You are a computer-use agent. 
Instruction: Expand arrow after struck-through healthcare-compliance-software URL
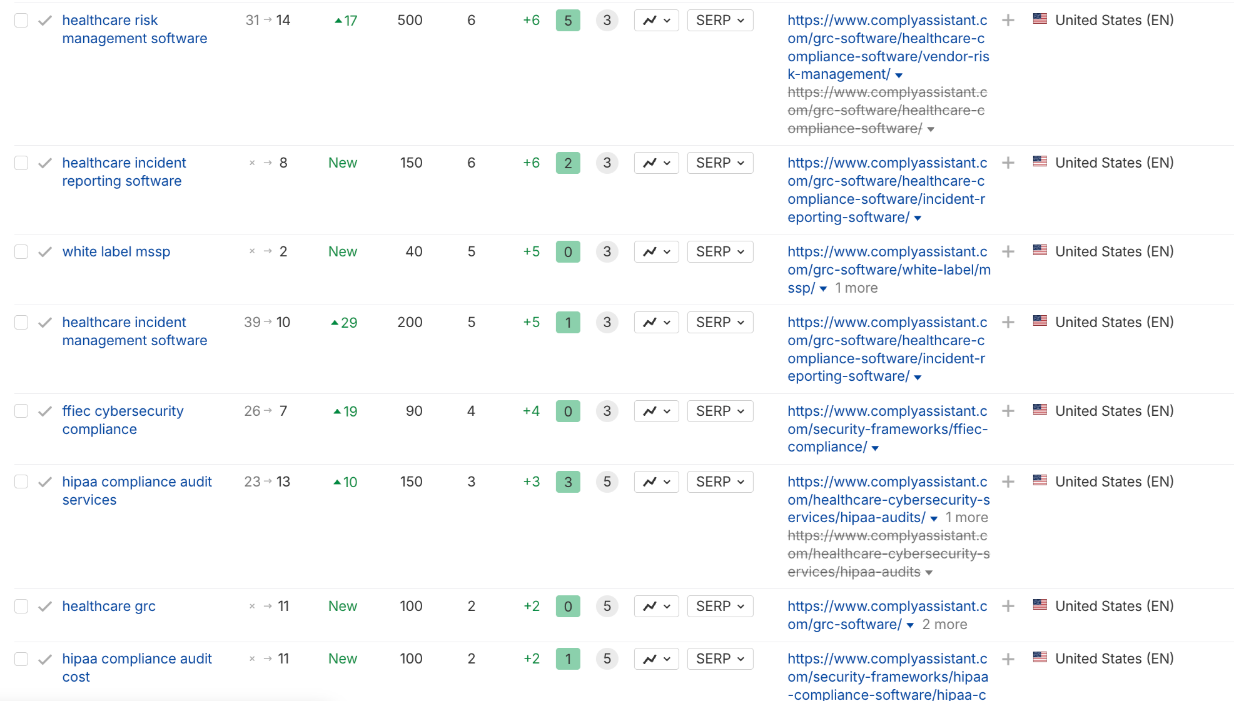click(931, 129)
